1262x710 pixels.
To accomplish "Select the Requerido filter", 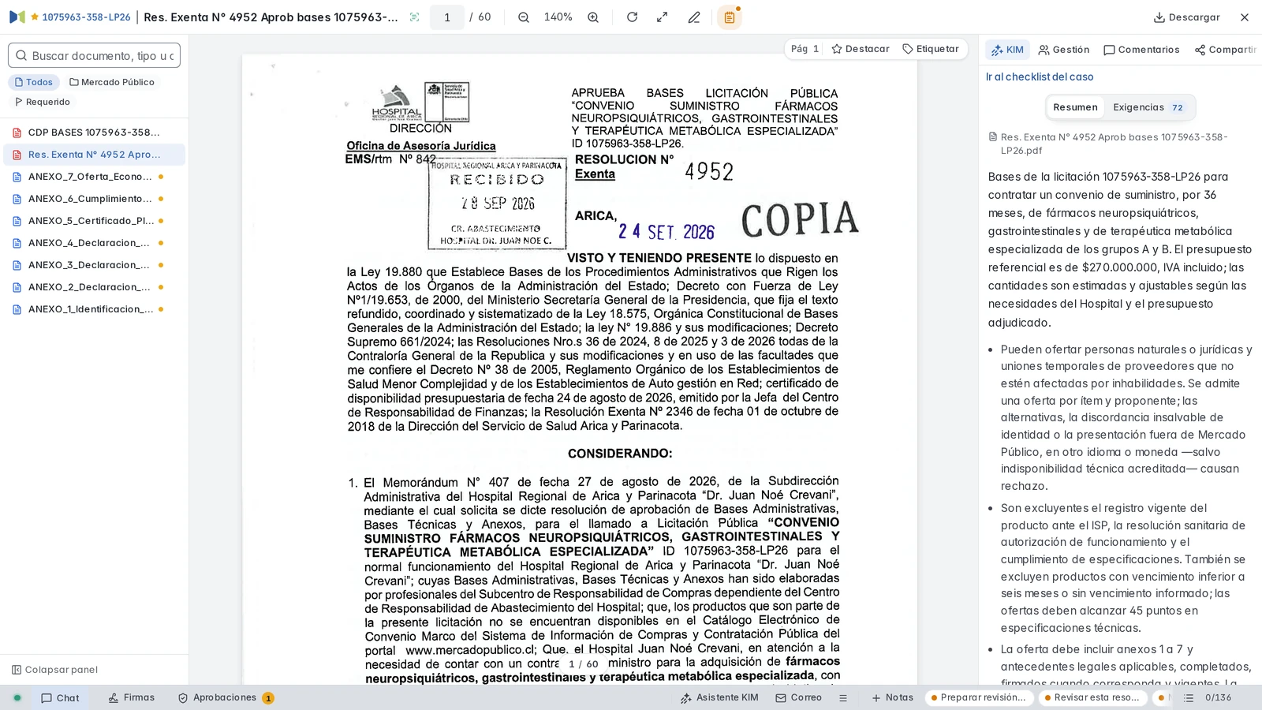I will click(x=43, y=102).
